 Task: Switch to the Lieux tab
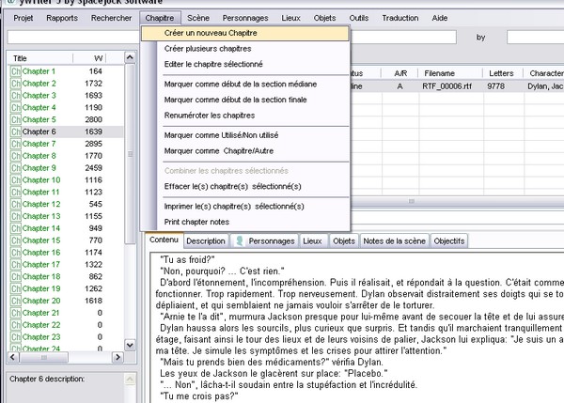click(x=312, y=241)
